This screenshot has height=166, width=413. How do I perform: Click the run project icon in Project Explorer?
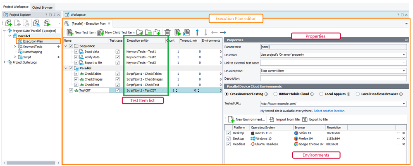click(x=47, y=24)
